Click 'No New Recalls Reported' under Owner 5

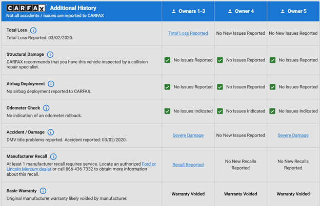click(x=293, y=165)
